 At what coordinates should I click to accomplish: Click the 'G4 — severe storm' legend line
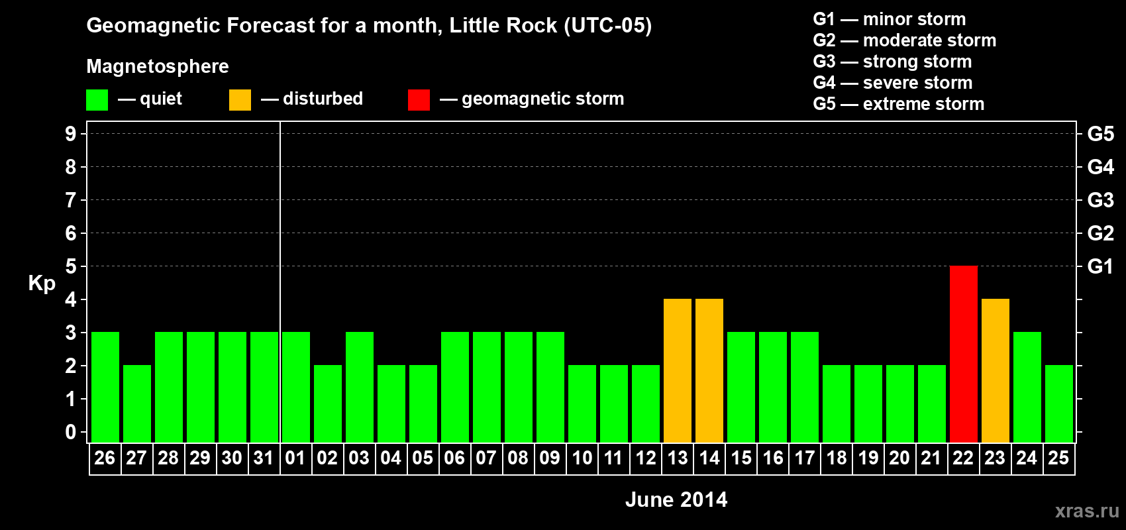point(893,83)
